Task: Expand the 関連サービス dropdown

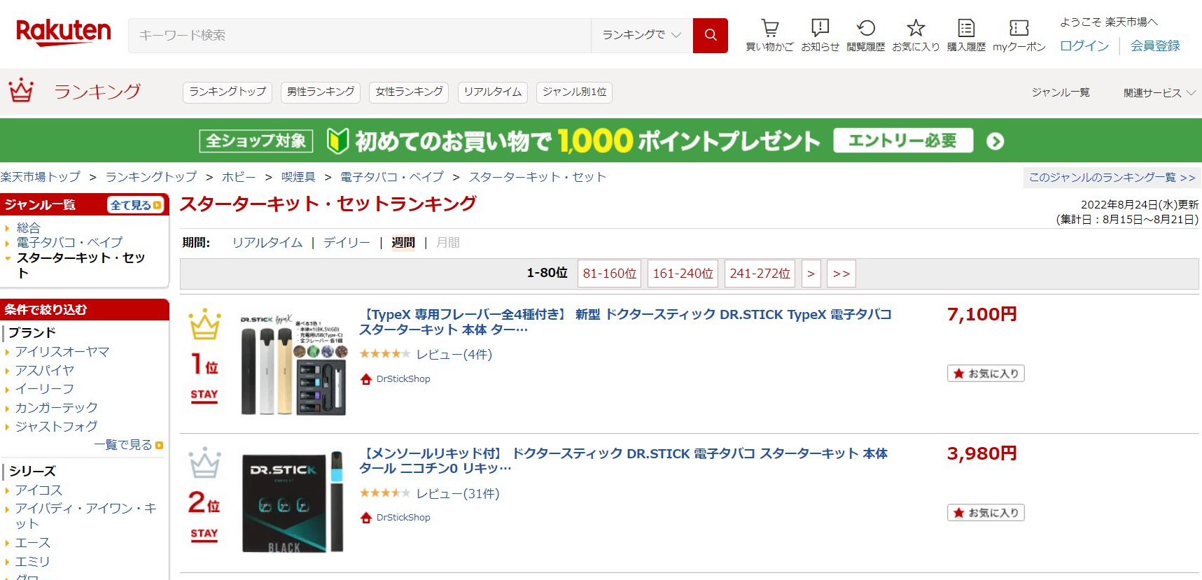Action: point(1159,92)
